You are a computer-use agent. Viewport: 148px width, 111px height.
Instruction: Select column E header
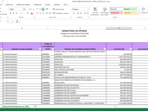pos(119,28)
